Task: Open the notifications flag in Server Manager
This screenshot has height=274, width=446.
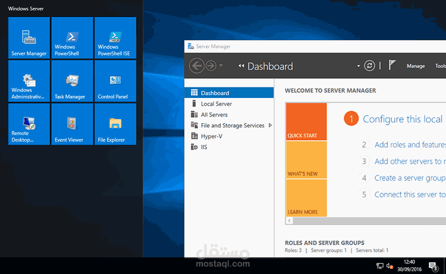Action: coord(392,65)
